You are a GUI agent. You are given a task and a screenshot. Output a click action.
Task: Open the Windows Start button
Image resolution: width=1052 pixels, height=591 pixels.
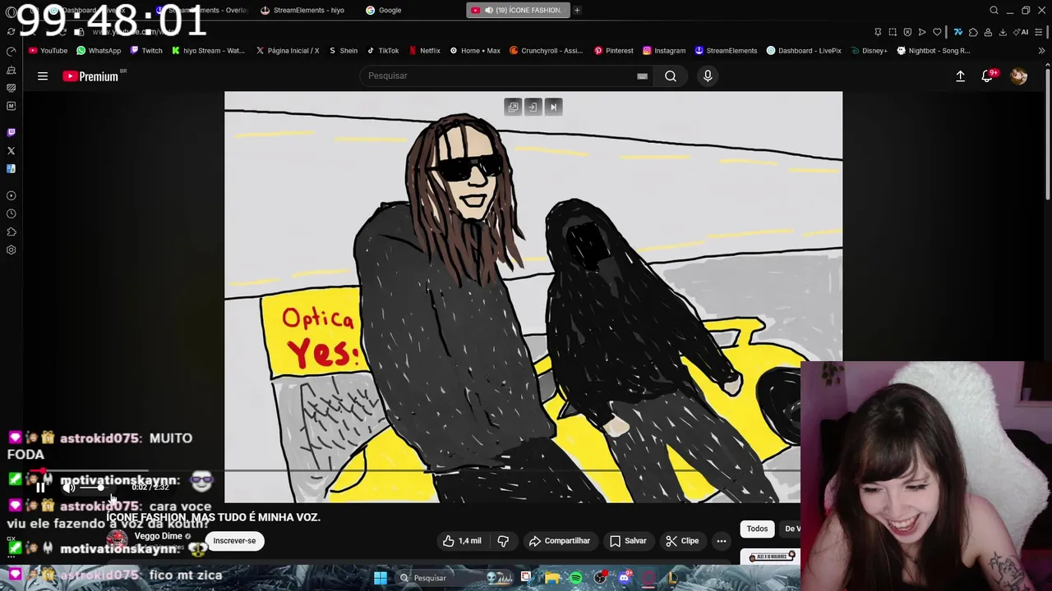click(380, 578)
